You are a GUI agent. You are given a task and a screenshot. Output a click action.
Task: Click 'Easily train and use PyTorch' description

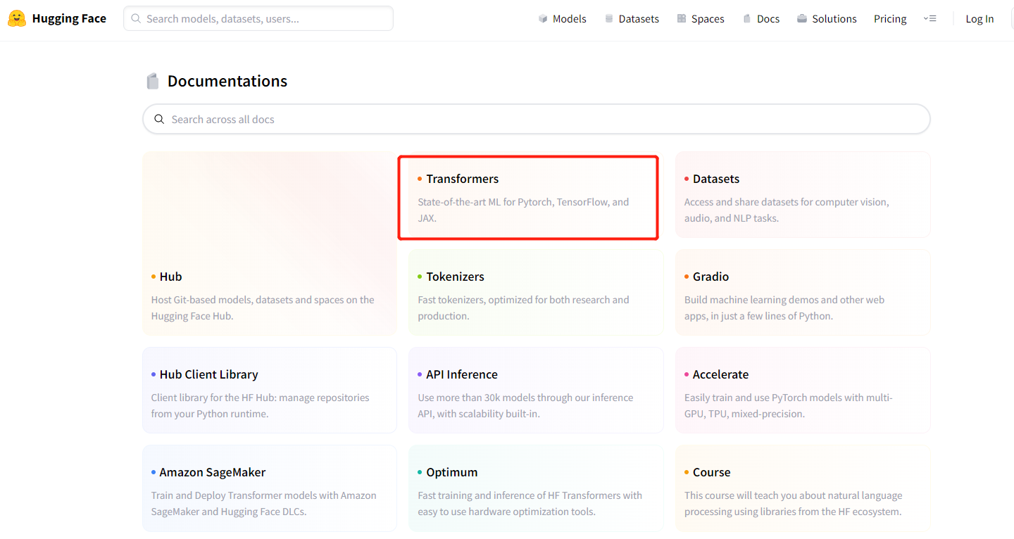[x=789, y=405]
